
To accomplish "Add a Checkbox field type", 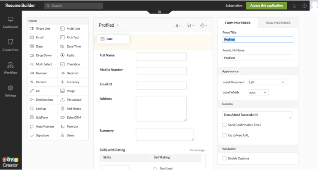I will tap(73, 64).
